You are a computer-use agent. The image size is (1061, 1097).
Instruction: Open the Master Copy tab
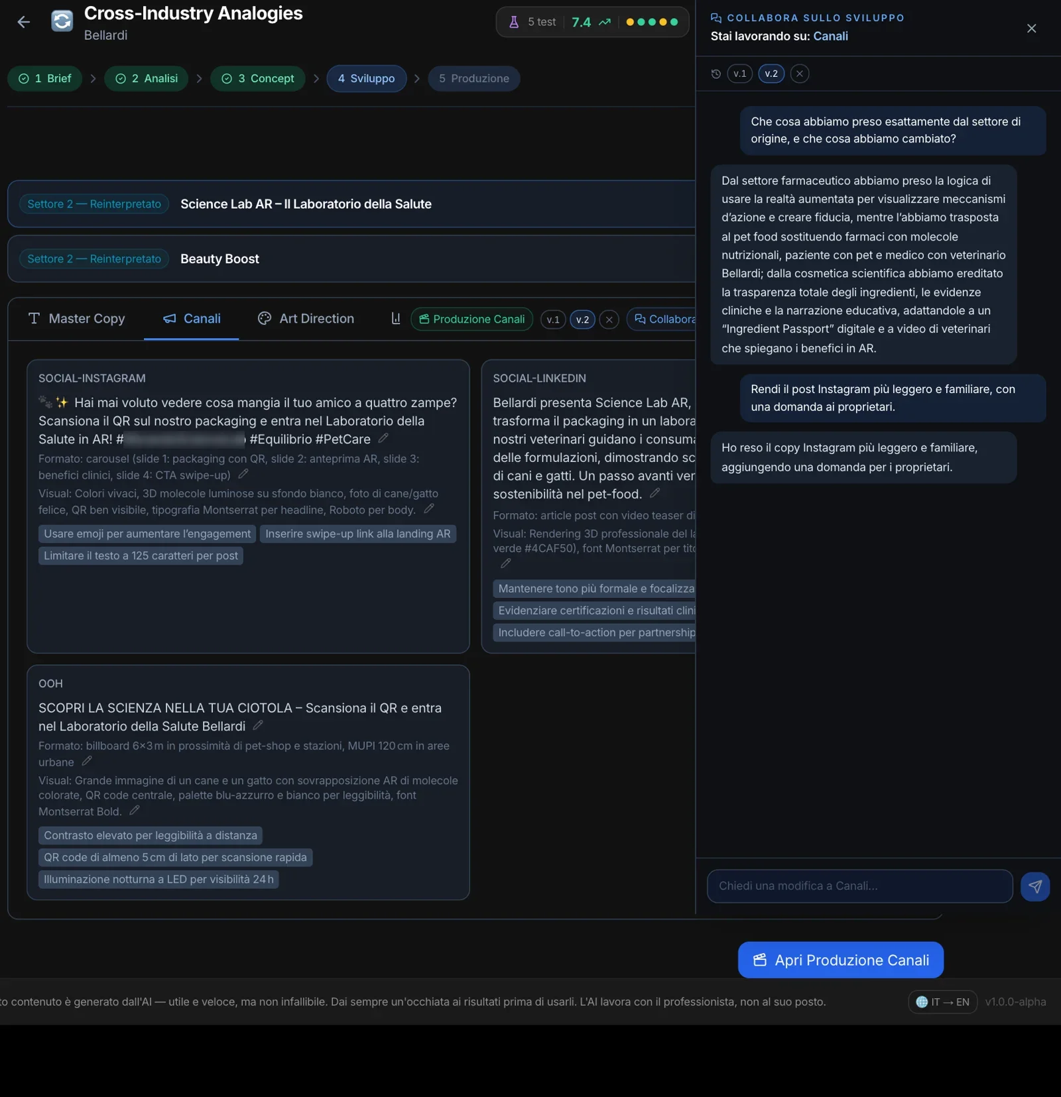click(x=77, y=319)
